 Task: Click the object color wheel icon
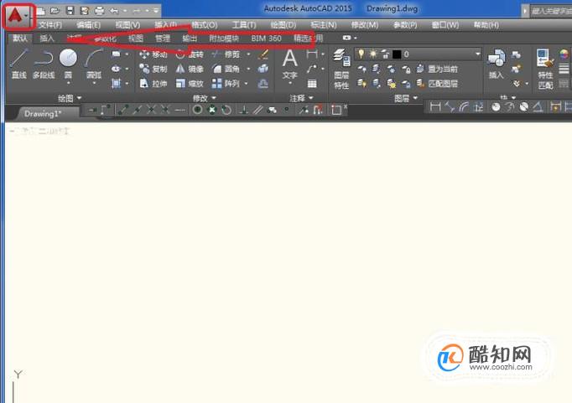[x=564, y=54]
